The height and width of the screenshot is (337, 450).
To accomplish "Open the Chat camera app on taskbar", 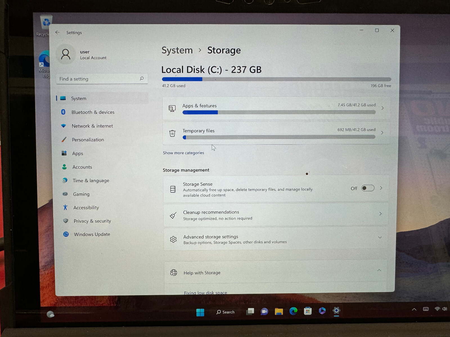I will point(264,311).
